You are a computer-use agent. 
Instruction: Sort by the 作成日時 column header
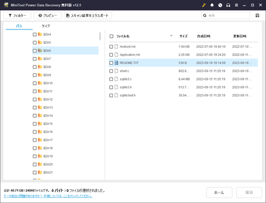[x=203, y=36]
